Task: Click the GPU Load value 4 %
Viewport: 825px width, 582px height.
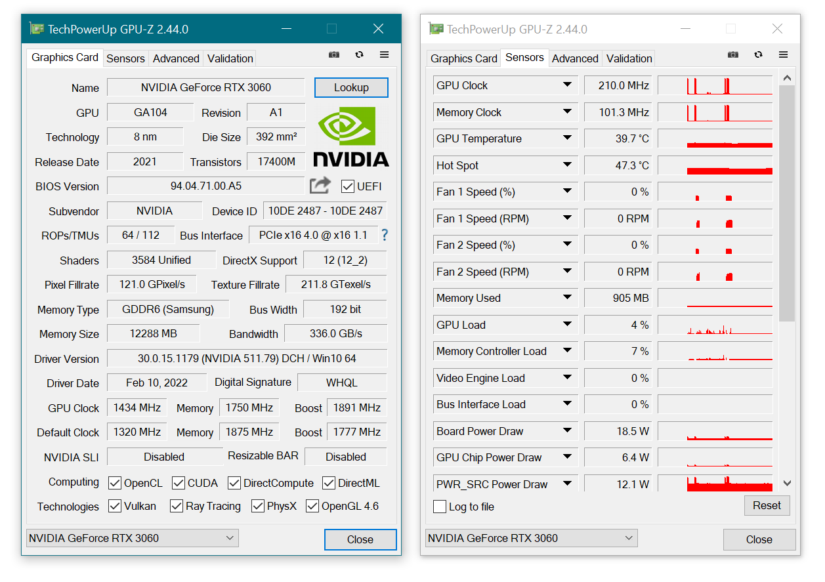Action: 617,325
